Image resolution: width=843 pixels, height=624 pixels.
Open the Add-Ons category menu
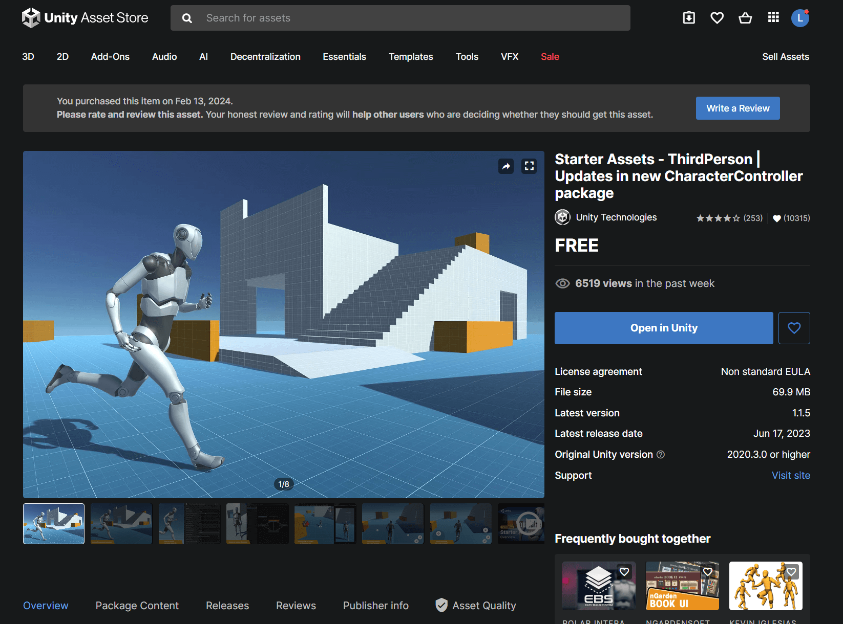pyautogui.click(x=110, y=57)
